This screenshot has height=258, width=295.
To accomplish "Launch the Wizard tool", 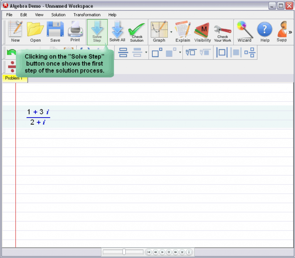I will tap(244, 32).
